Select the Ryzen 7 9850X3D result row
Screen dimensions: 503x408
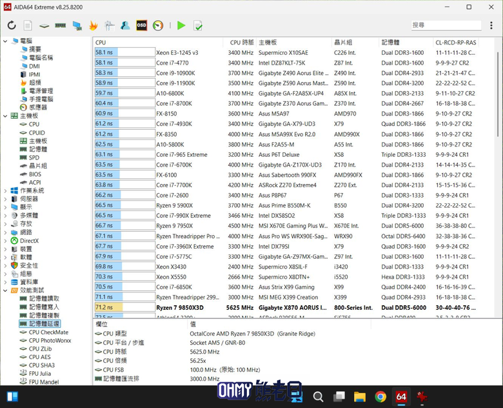pyautogui.click(x=286, y=307)
